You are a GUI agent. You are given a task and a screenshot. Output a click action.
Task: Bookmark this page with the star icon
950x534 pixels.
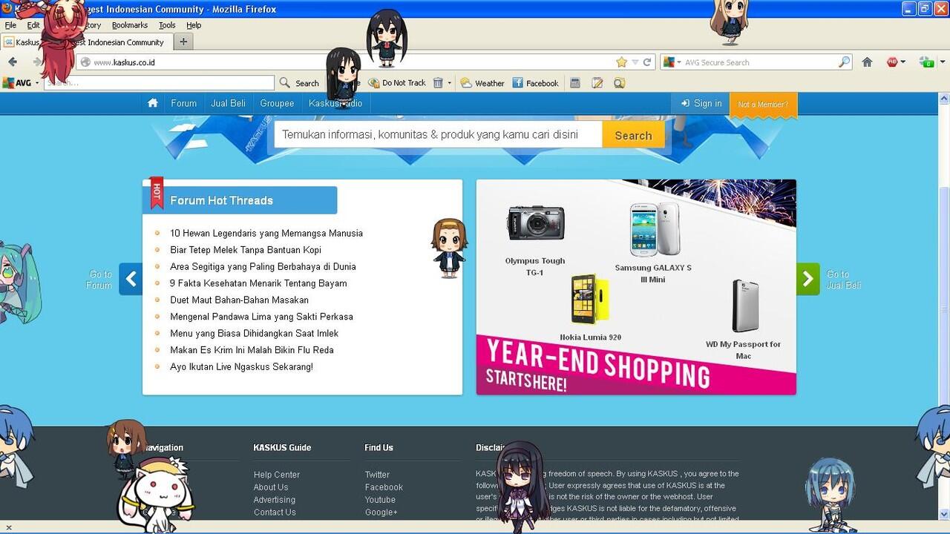621,62
